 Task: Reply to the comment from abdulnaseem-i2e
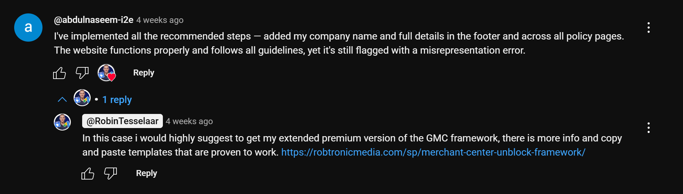point(143,73)
